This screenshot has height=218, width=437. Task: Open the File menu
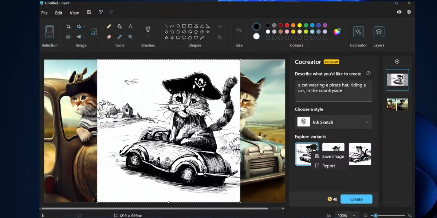(x=44, y=12)
